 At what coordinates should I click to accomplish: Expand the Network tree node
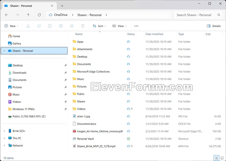click(4, 145)
